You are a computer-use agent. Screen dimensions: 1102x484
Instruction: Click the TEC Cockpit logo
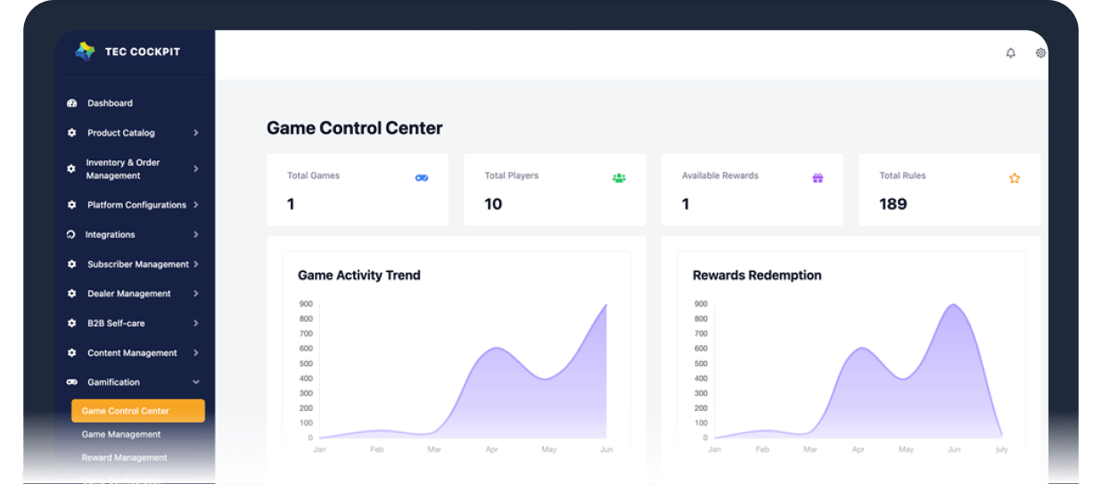[x=85, y=52]
